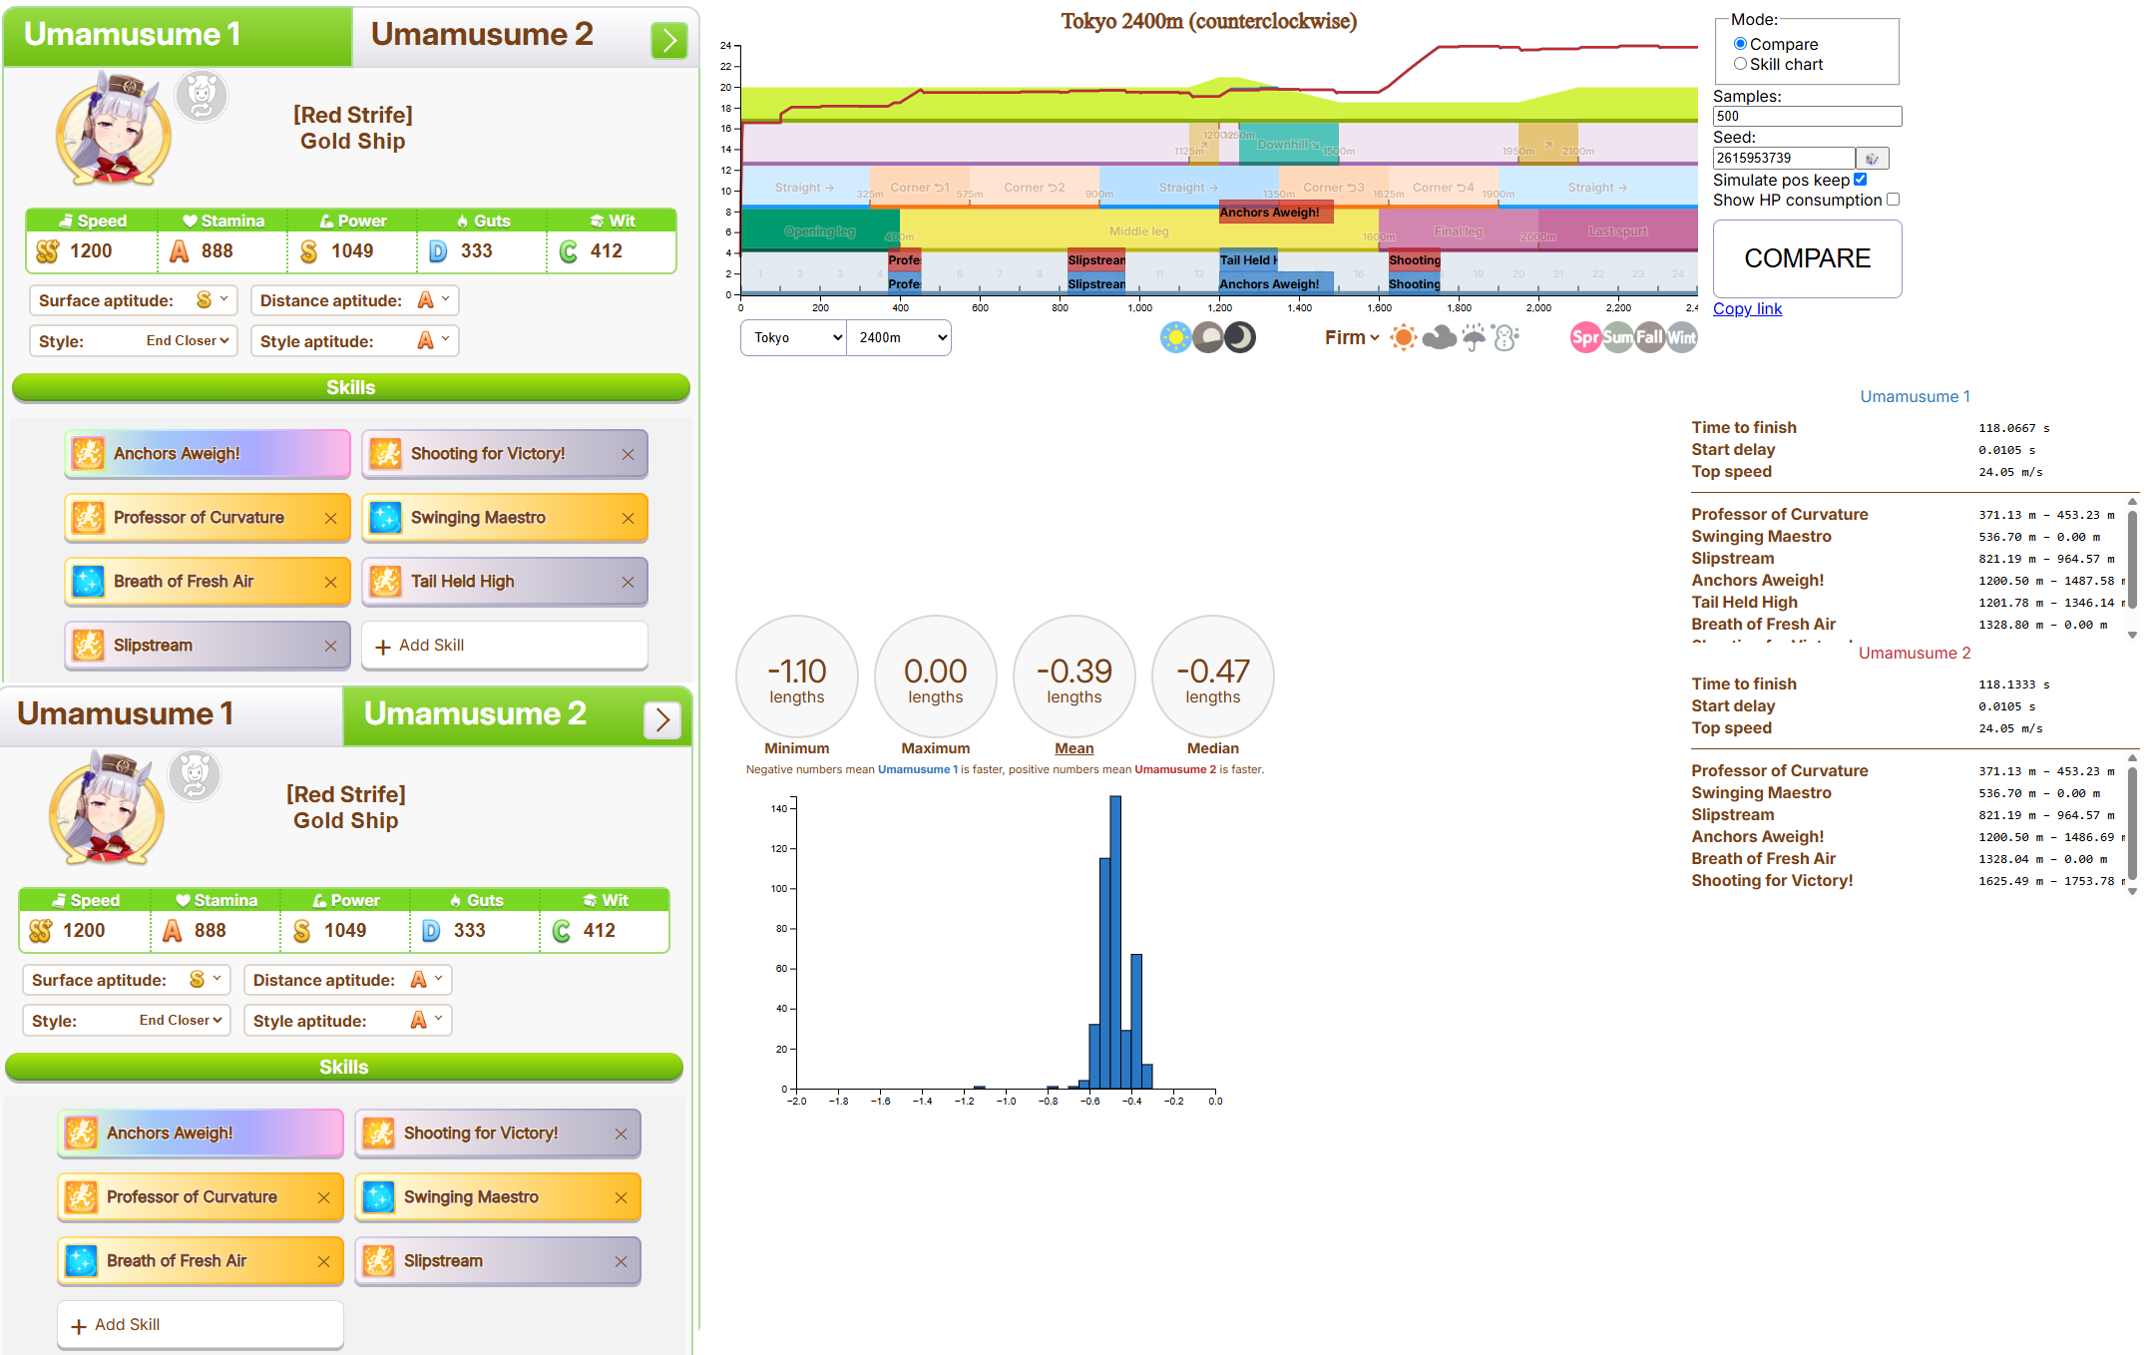Open the Firm ground condition dropdown
Viewport: 2152px width, 1355px height.
point(1352,337)
